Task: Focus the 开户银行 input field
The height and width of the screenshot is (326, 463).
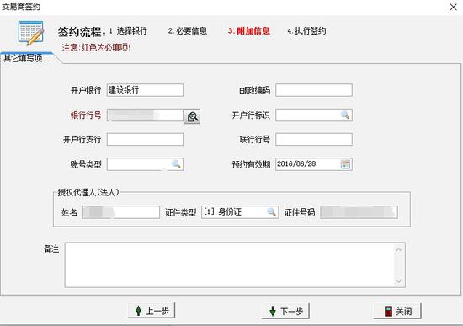Action: coord(145,90)
